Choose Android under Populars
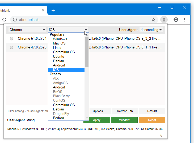 (x=66, y=65)
